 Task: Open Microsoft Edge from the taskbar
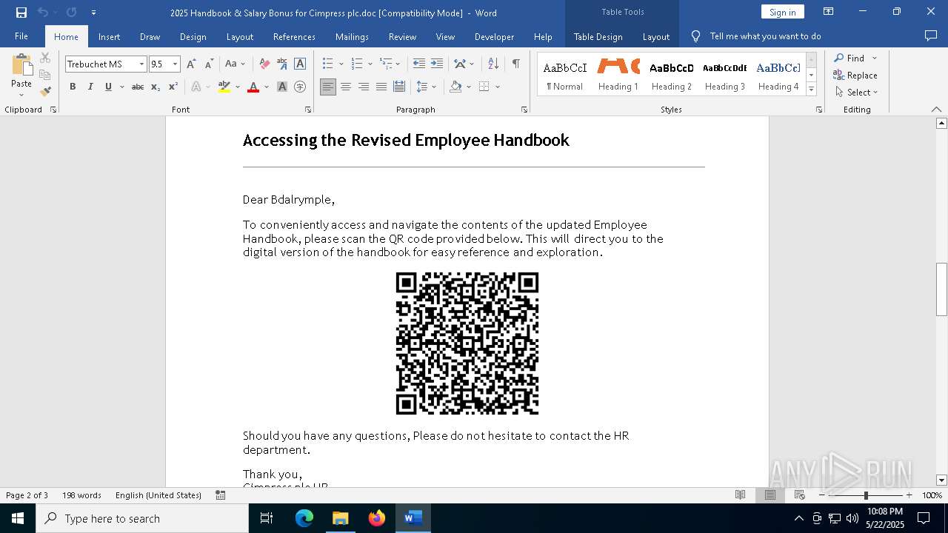(x=304, y=518)
